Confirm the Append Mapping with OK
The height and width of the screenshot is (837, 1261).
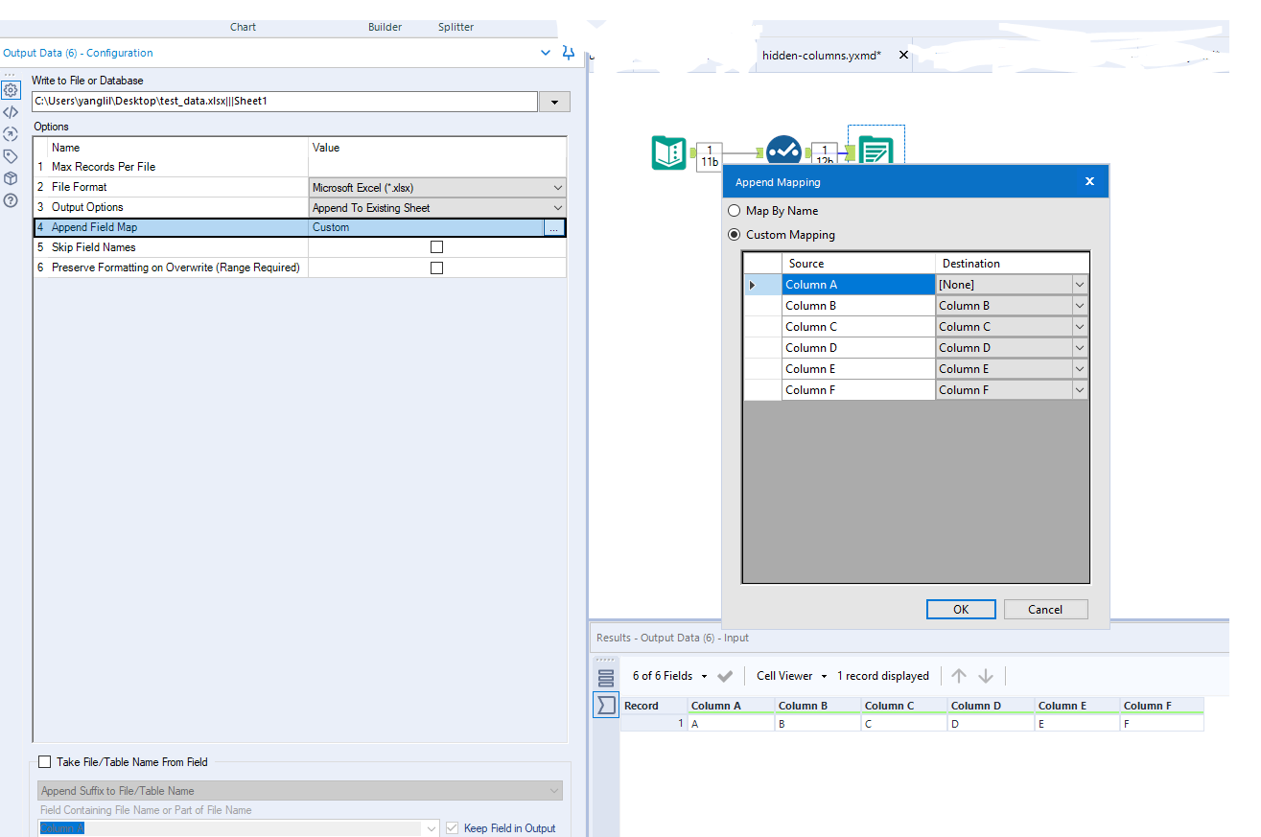click(961, 609)
